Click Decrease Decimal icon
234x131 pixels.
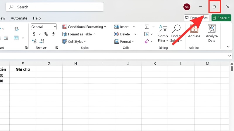tap(42, 41)
